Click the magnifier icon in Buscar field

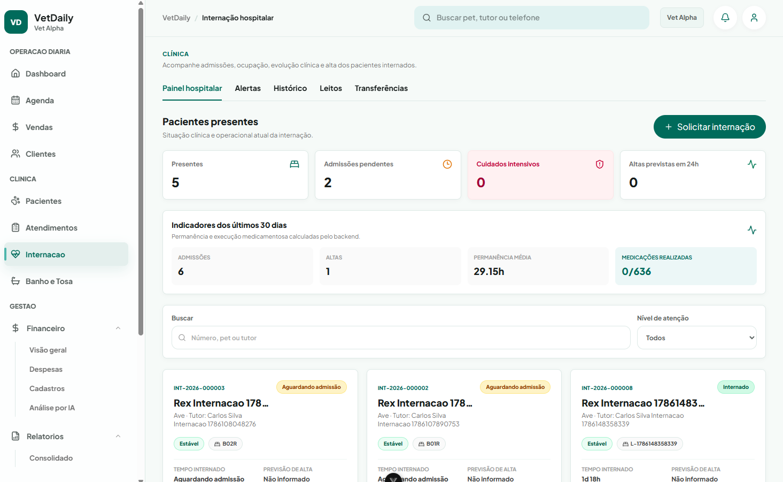tap(182, 338)
